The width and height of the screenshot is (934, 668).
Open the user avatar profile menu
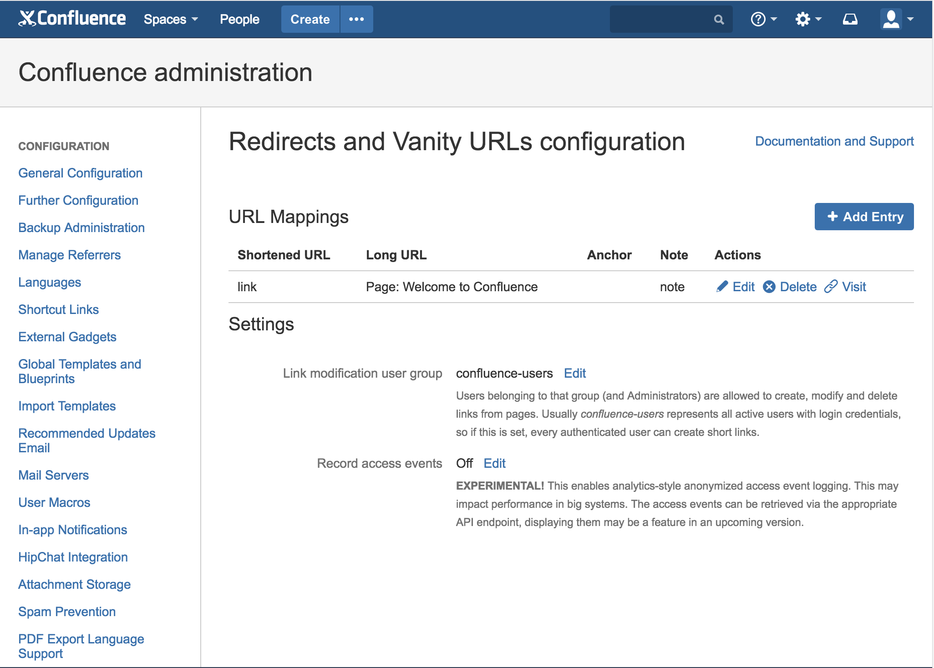click(x=897, y=19)
